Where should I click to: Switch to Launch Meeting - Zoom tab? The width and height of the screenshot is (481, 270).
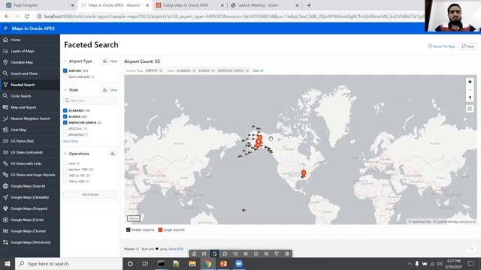[264, 5]
